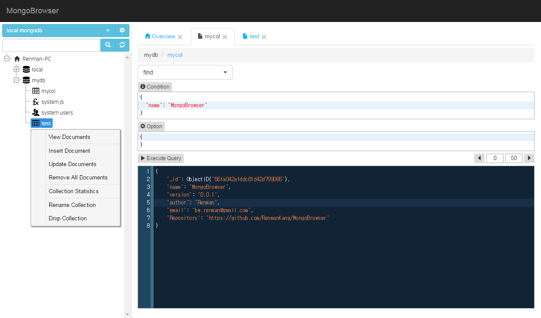Click mycol in the breadcrumb

(175, 55)
